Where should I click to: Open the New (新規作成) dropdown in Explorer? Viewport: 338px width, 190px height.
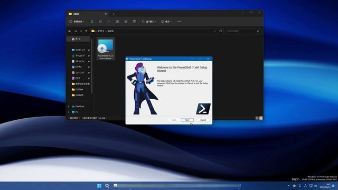click(77, 22)
